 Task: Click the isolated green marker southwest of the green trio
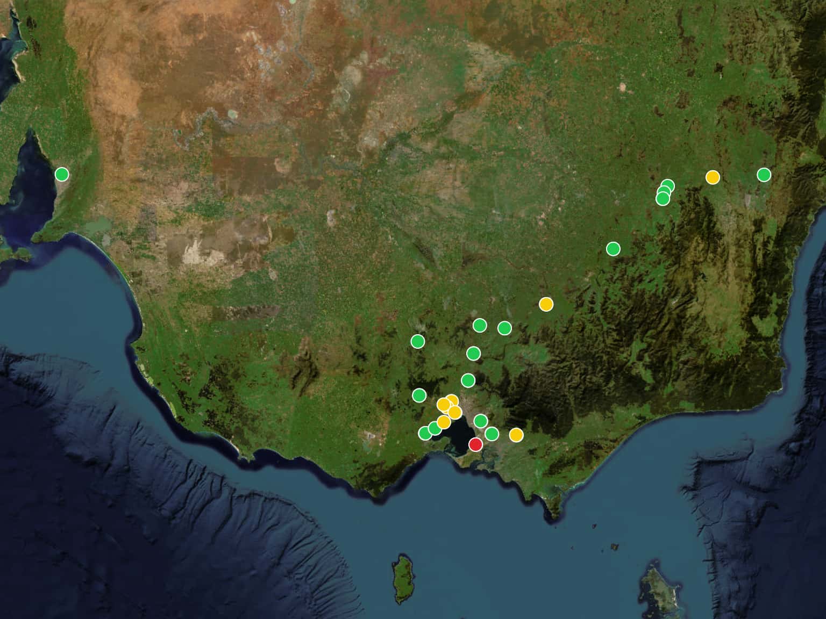[613, 249]
